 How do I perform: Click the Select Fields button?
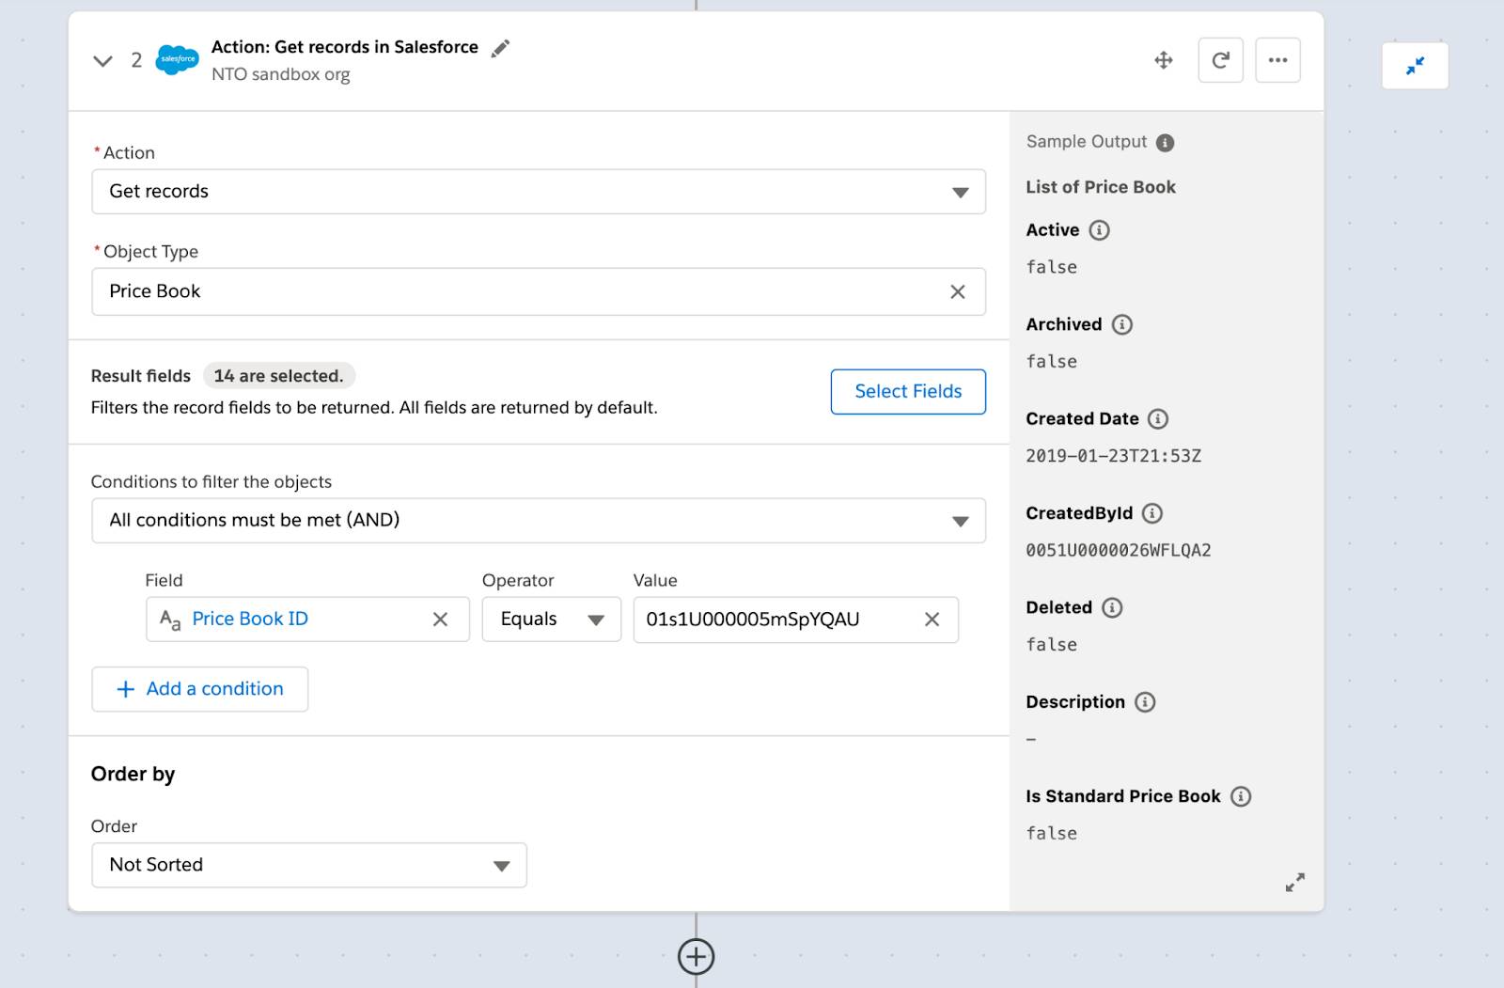pos(908,391)
